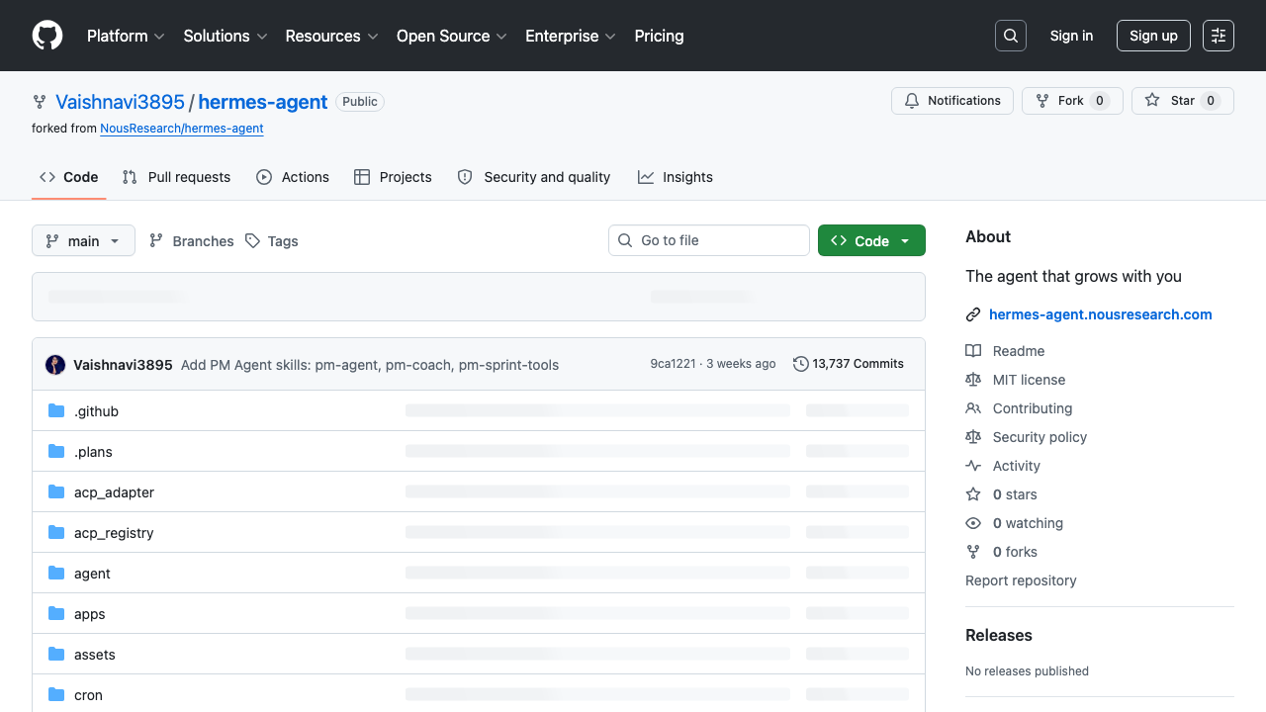Switch to the Security and quality tab
The width and height of the screenshot is (1266, 712).
click(534, 177)
